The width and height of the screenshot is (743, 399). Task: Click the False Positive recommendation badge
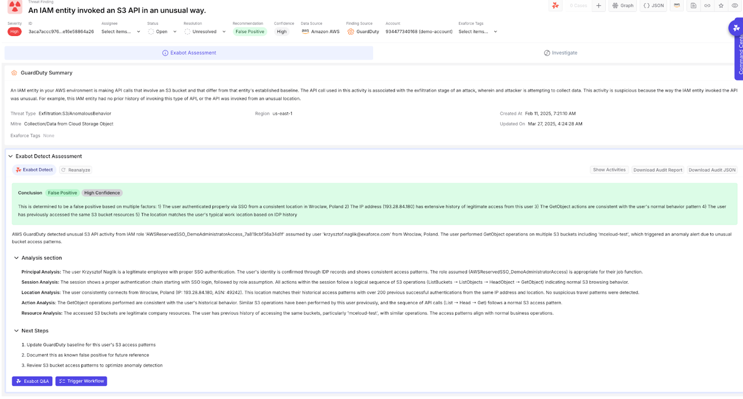coord(250,32)
